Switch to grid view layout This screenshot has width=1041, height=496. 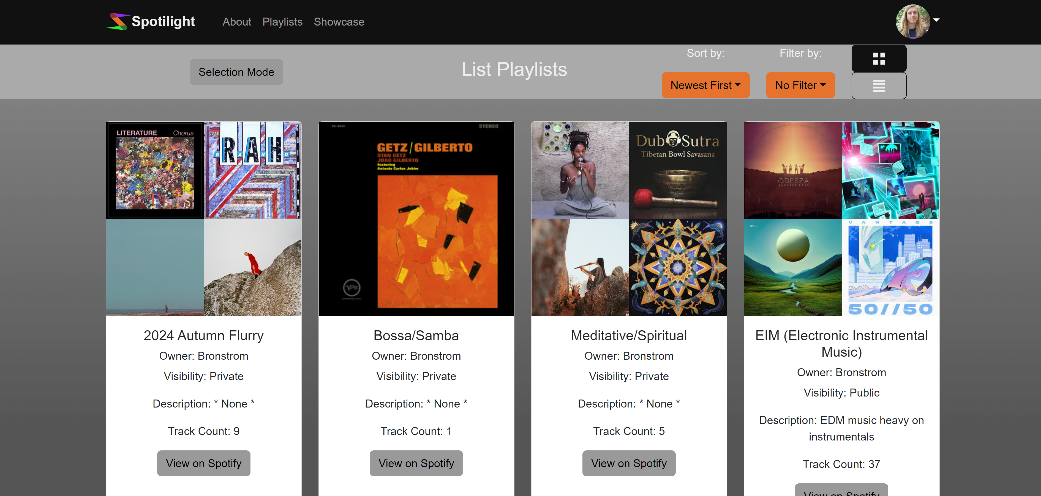click(x=879, y=59)
